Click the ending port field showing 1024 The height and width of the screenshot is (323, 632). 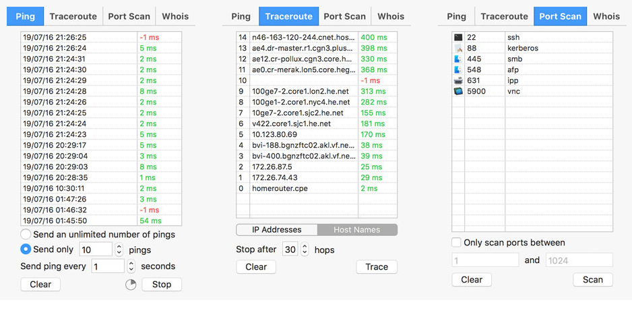579,260
